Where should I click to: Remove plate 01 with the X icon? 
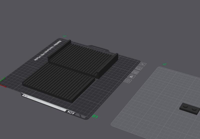(x=143, y=64)
